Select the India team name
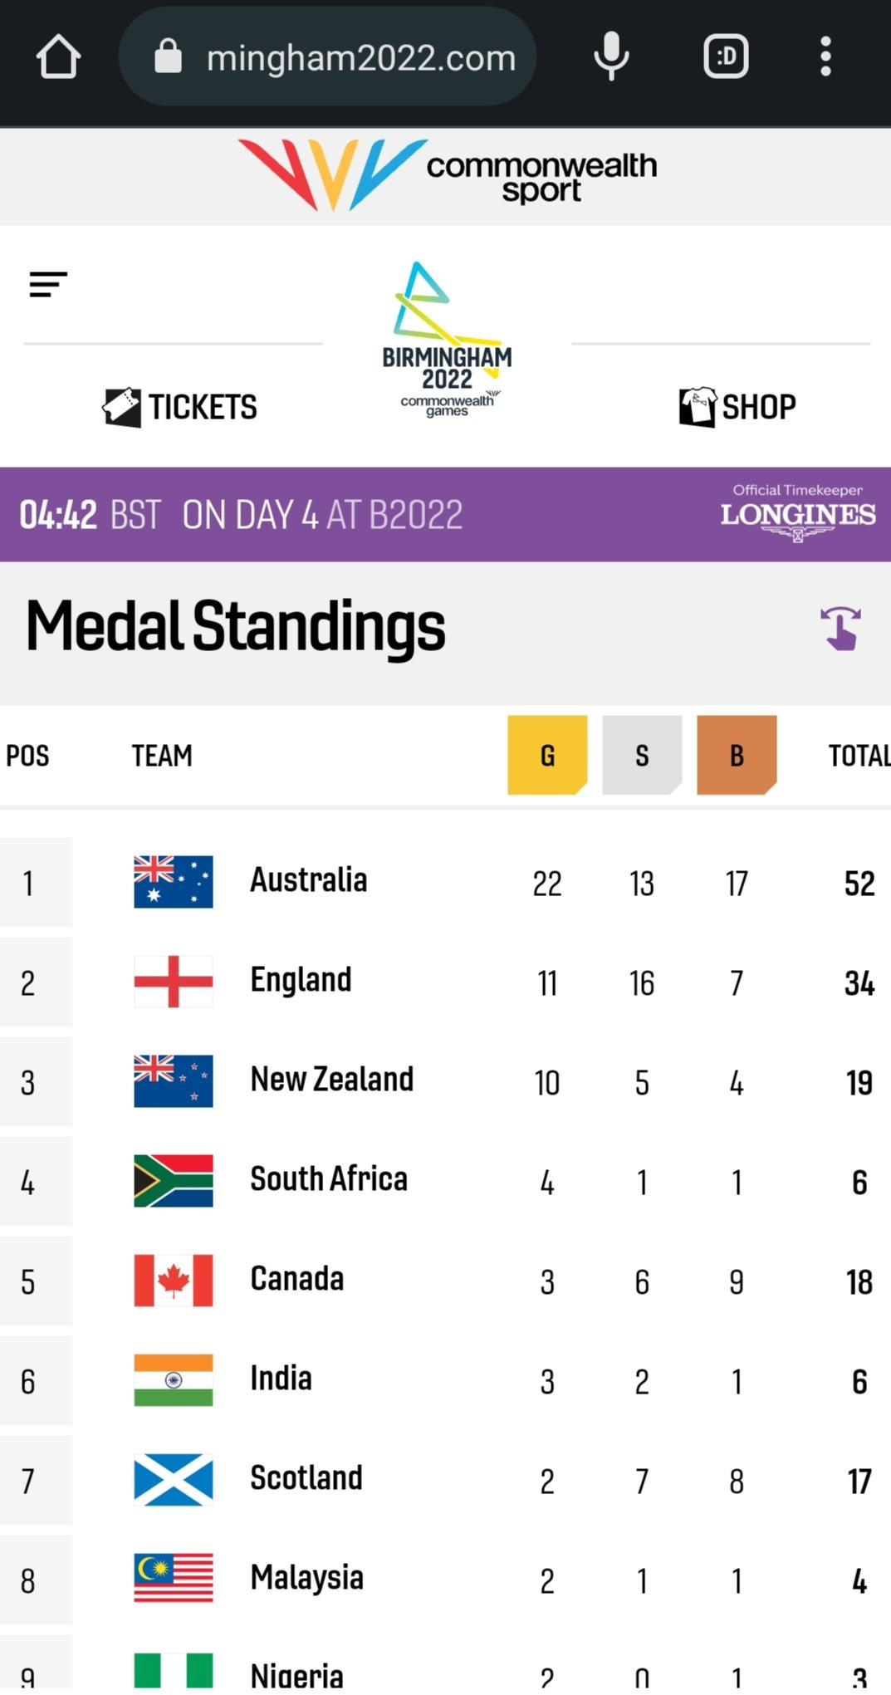The width and height of the screenshot is (891, 1695). tap(281, 1379)
